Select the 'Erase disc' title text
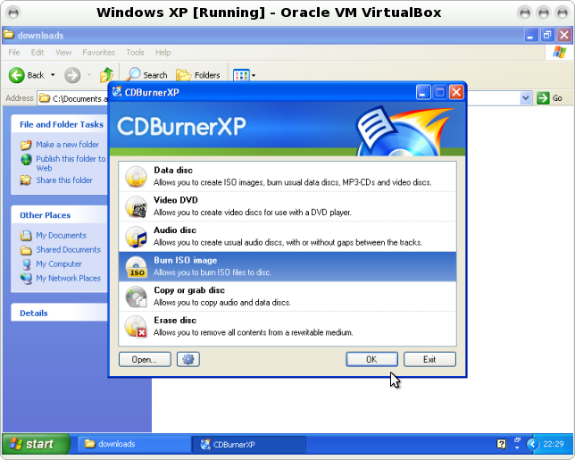This screenshot has height=460, width=575. pyautogui.click(x=175, y=321)
